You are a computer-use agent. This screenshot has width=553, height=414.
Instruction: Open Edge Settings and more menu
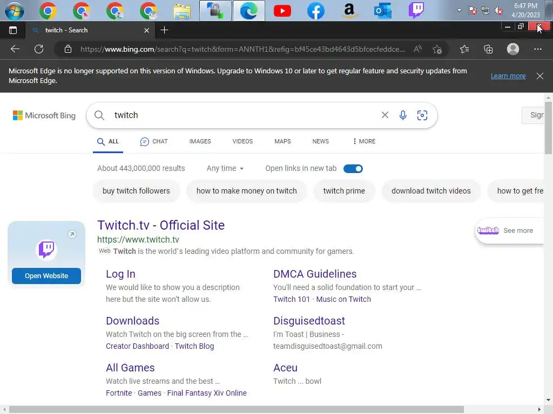[537, 49]
